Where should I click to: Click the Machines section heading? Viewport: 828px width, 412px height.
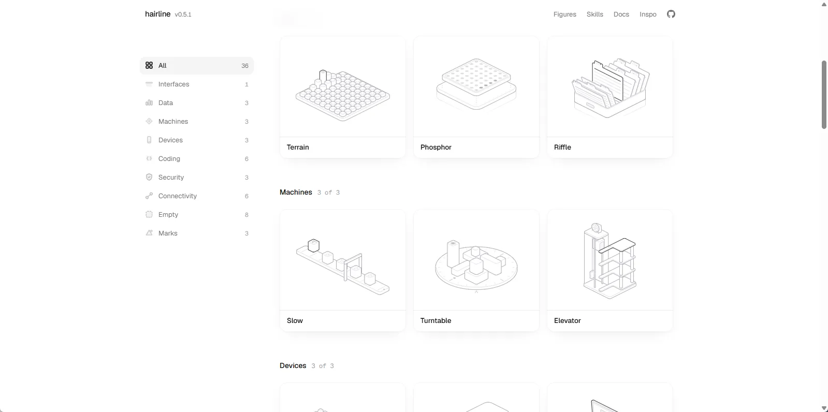(296, 192)
